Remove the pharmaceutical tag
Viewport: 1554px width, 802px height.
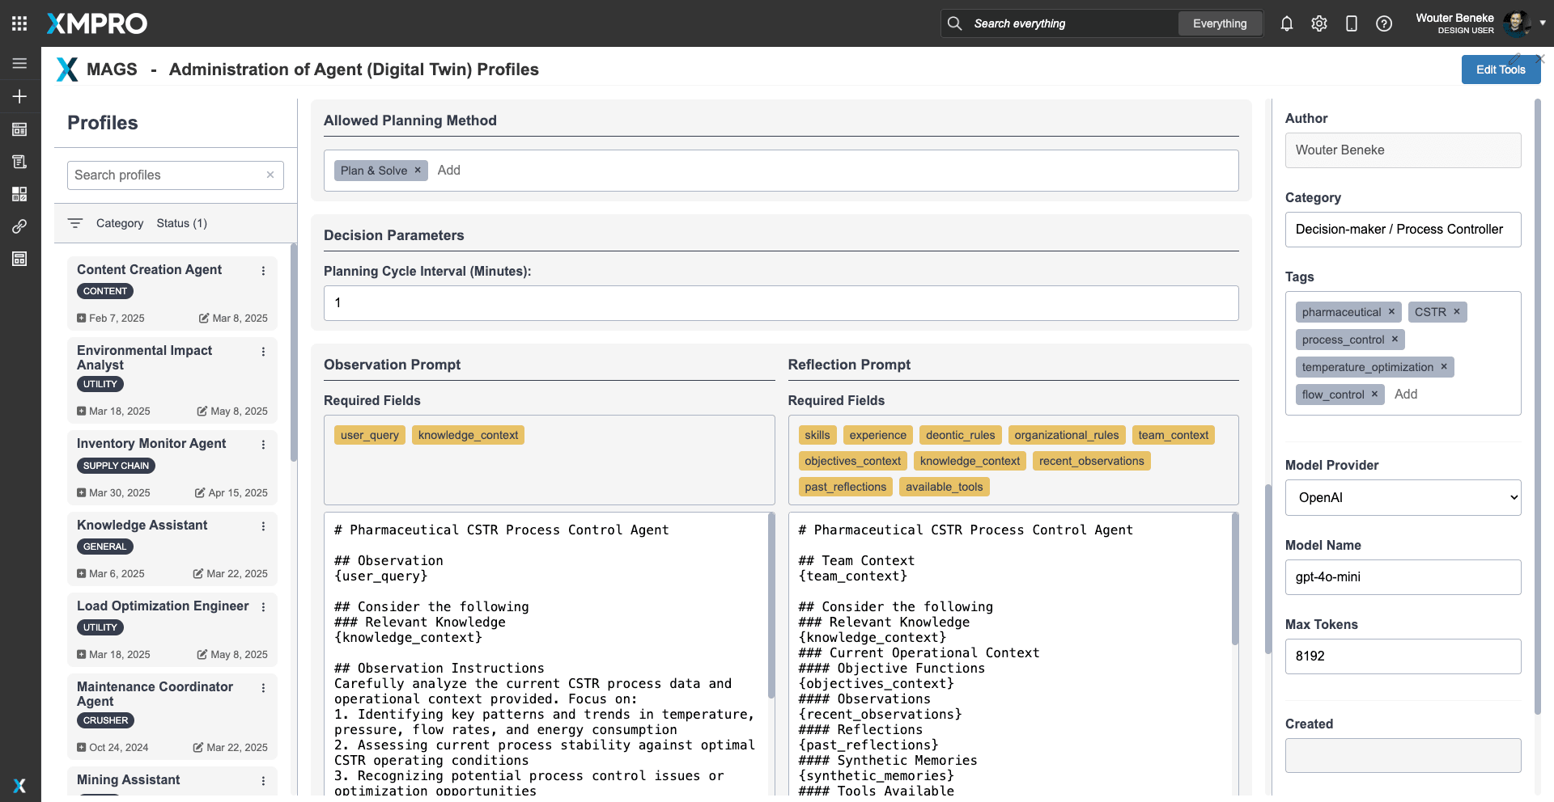click(1391, 311)
